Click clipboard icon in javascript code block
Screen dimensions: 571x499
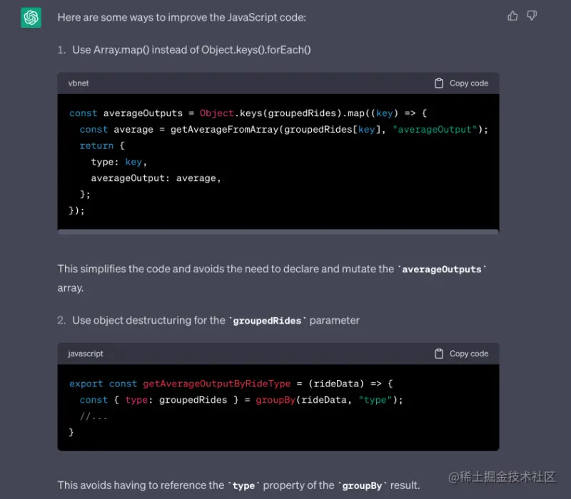[439, 354]
